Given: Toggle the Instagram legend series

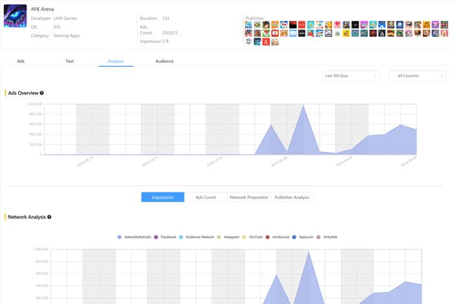Looking at the screenshot, I should click(228, 237).
